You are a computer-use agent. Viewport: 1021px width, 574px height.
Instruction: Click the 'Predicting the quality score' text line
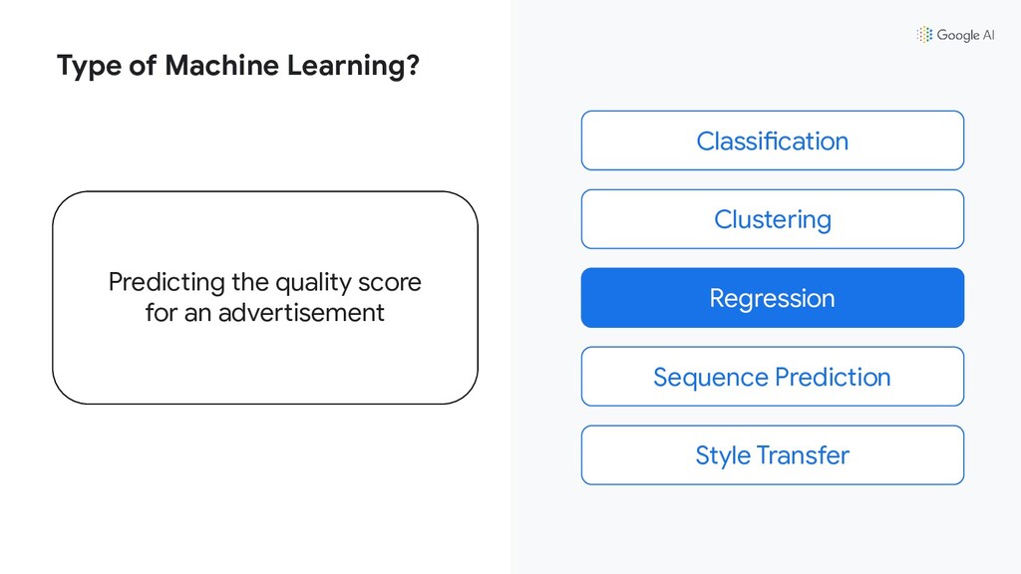point(265,282)
